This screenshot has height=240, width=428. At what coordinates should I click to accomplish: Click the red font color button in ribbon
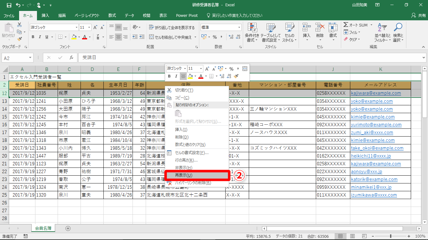tap(84, 37)
